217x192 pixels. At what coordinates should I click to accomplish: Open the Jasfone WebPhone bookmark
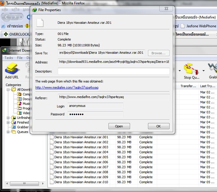[x=199, y=26]
